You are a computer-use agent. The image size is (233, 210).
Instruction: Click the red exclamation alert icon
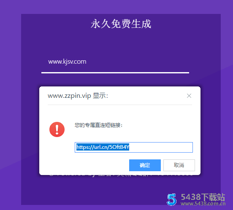tap(57, 129)
